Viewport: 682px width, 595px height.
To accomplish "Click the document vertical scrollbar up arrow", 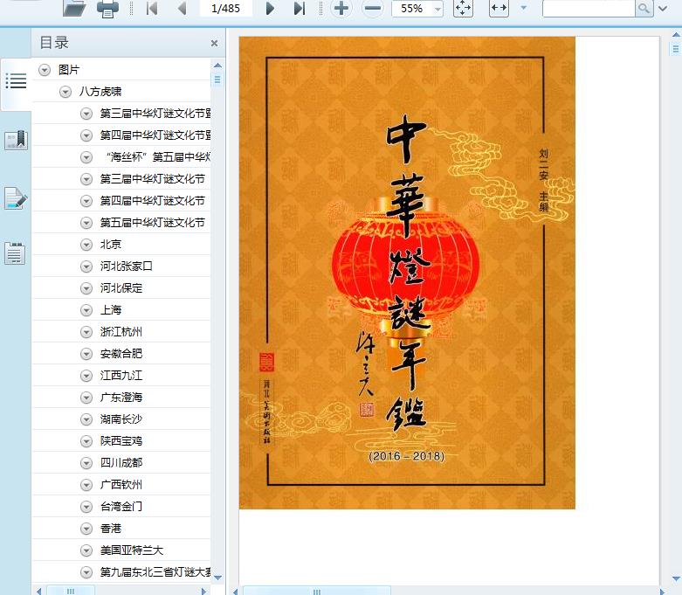I will point(676,34).
